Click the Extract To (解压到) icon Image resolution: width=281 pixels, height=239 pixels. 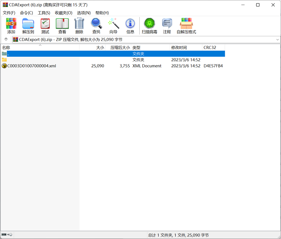click(28, 26)
